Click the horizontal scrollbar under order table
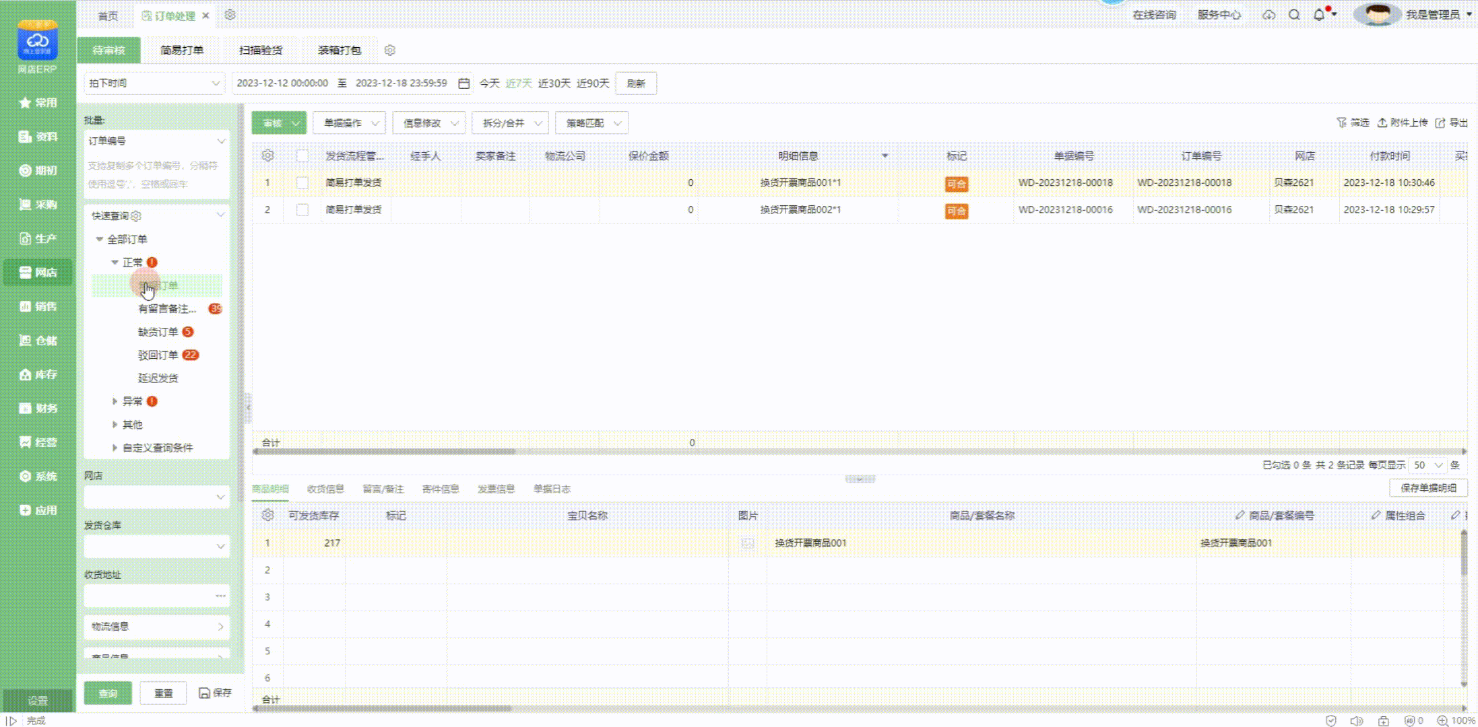 point(384,452)
